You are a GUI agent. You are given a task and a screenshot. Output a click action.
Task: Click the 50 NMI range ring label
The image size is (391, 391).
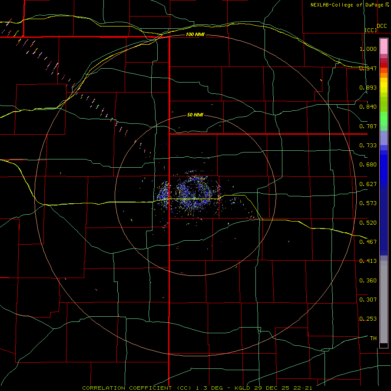point(195,115)
